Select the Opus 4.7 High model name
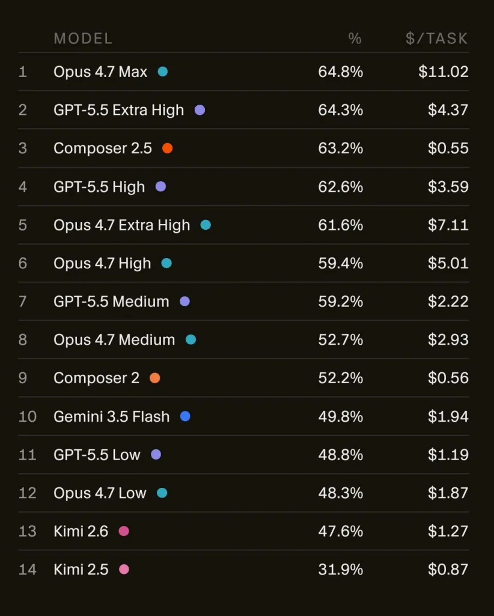Viewport: 494px width, 616px height. point(102,263)
